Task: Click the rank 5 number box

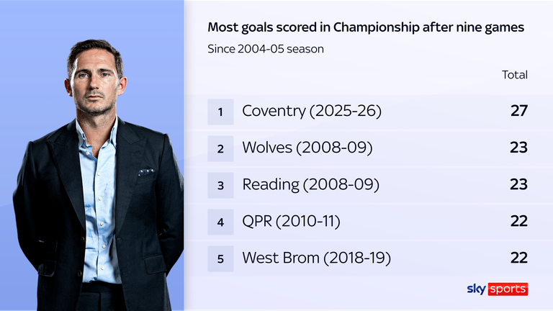Action: [220, 258]
